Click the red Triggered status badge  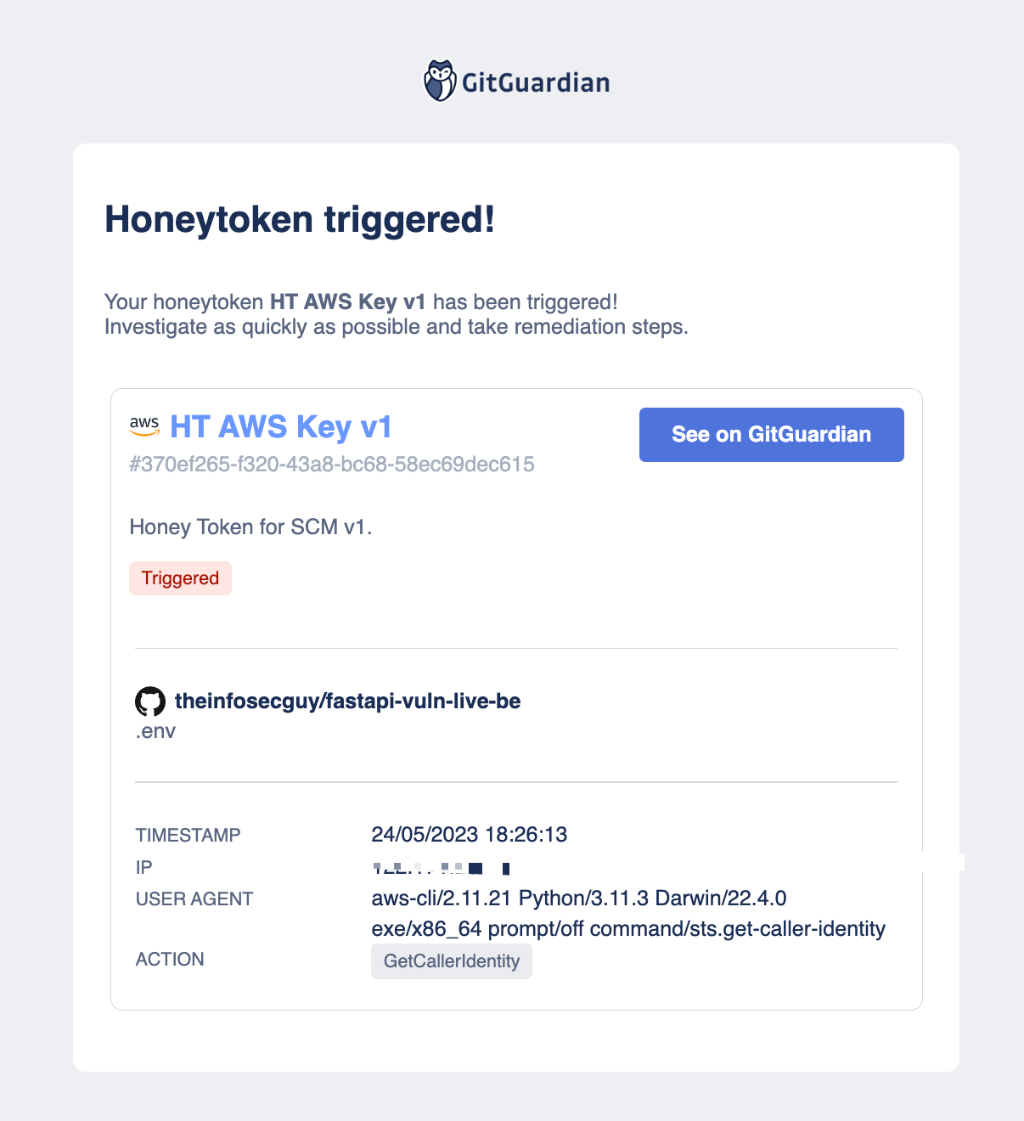tap(180, 578)
